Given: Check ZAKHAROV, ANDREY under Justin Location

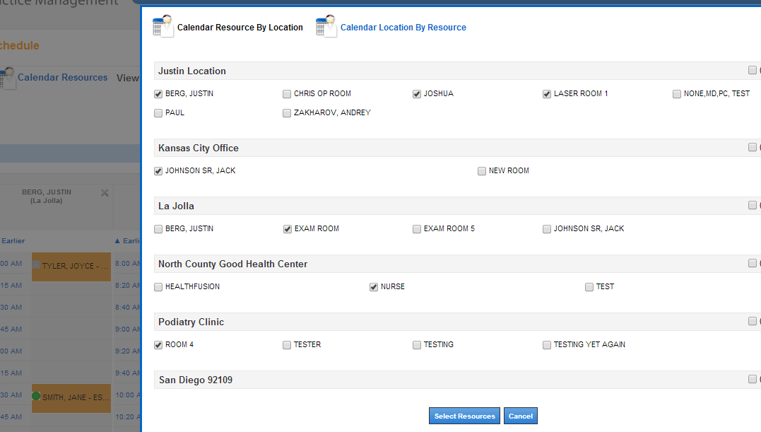Looking at the screenshot, I should 287,113.
